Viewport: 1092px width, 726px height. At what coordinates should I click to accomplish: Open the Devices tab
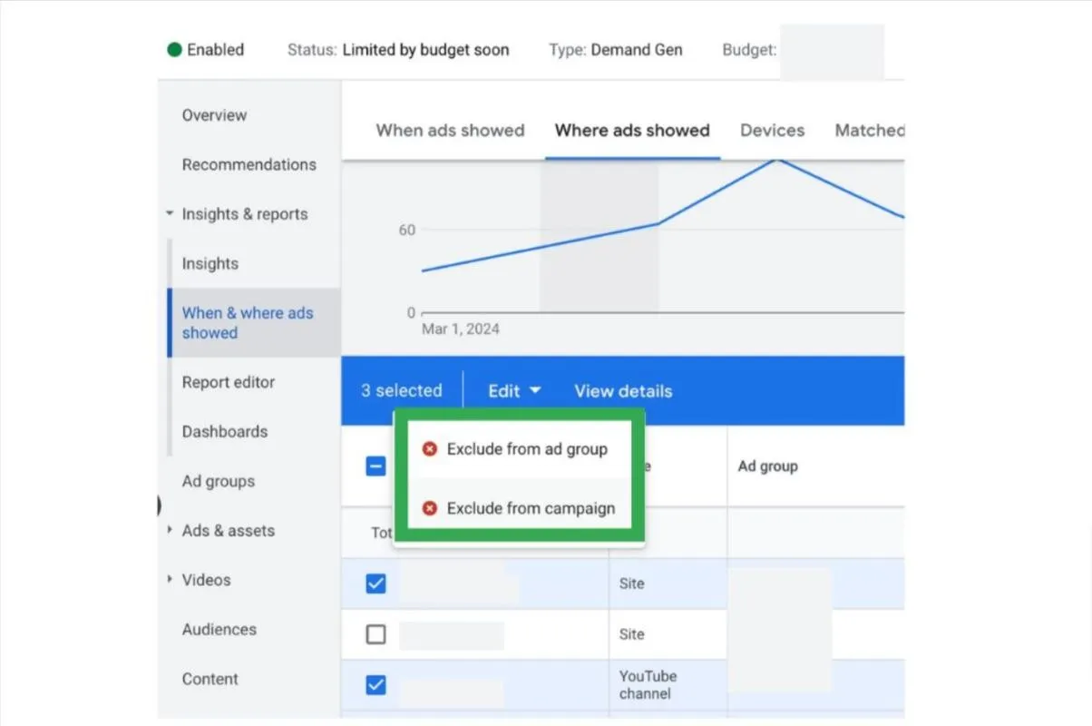coord(773,130)
